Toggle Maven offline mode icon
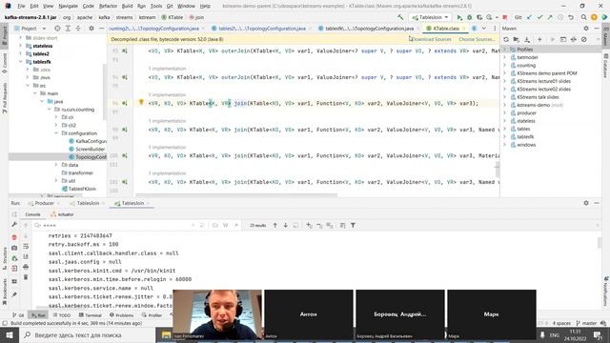This screenshot has height=343, width=610. coord(574,39)
